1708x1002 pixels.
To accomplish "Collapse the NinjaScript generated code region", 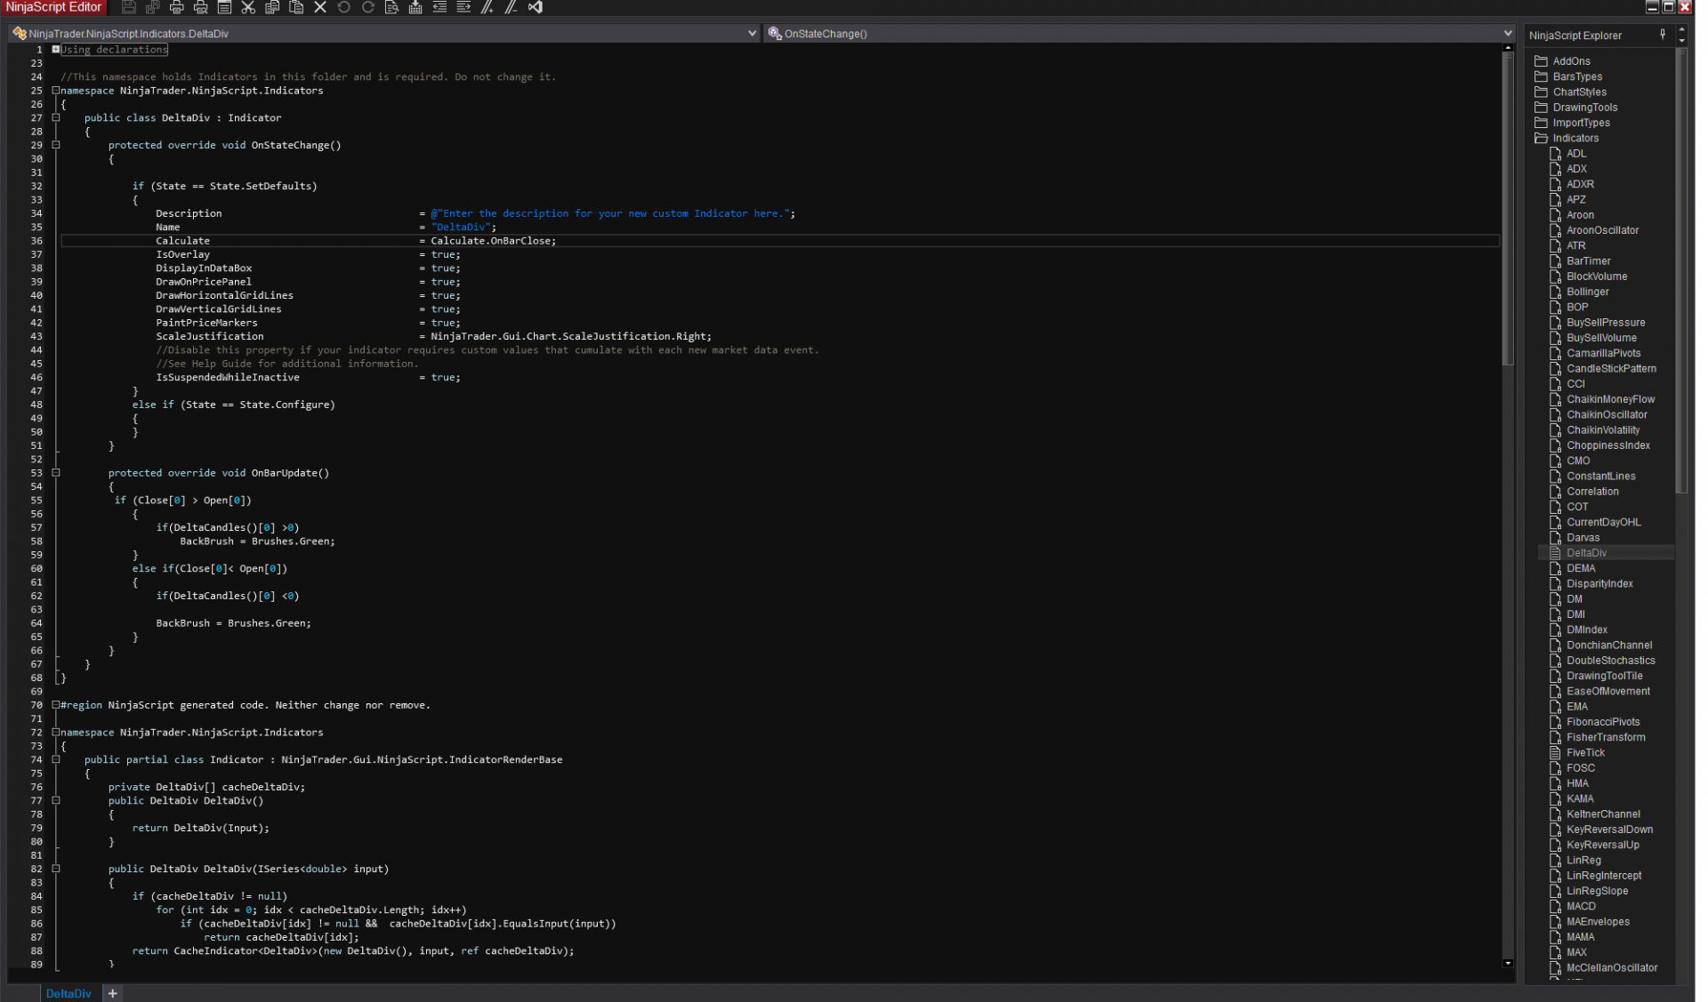I will click(55, 705).
